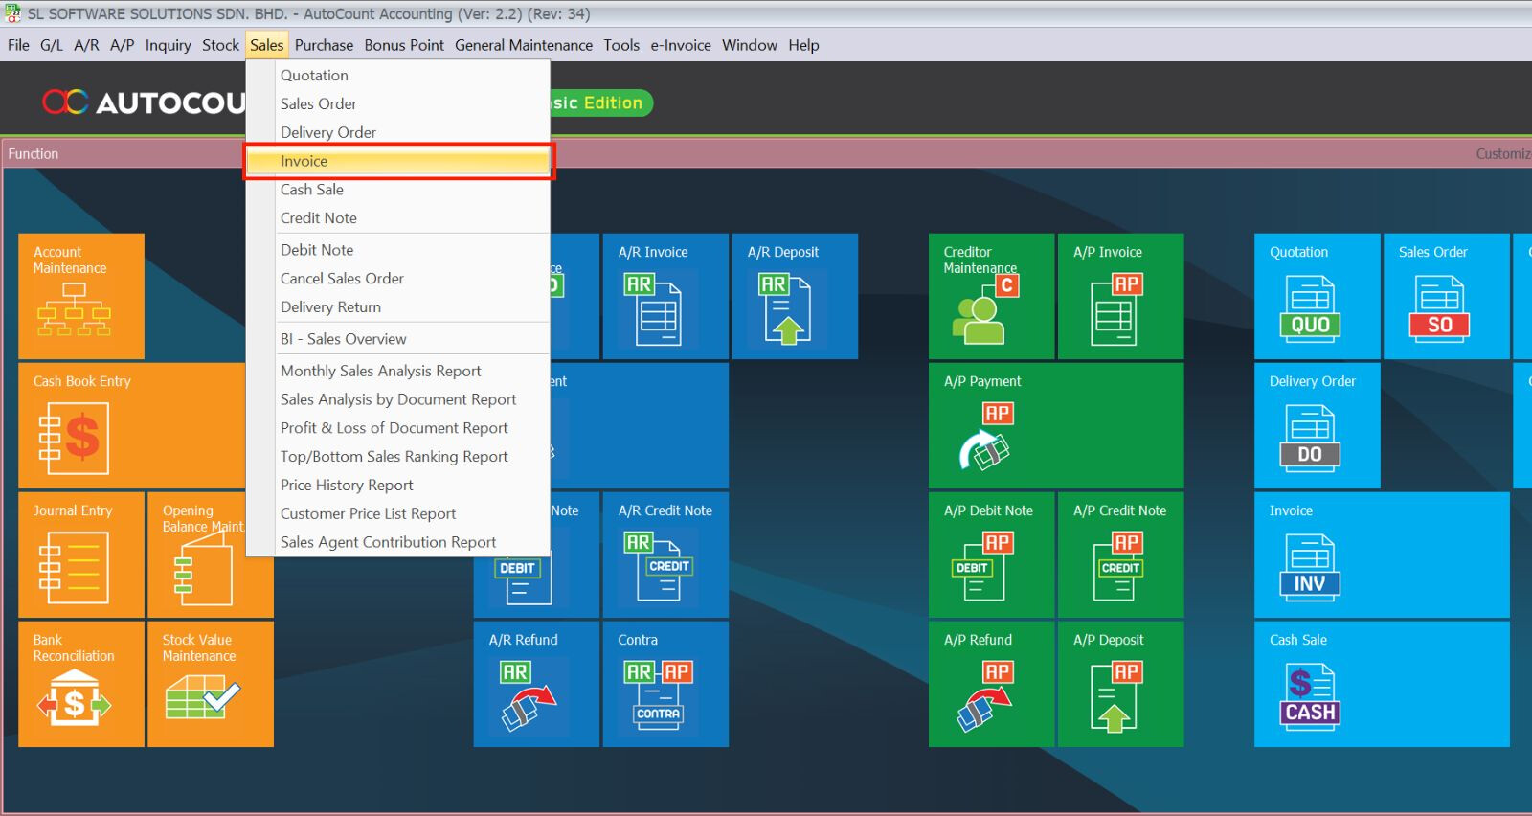The width and height of the screenshot is (1532, 816).
Task: Open the Cash Sale tile icon
Action: [x=1310, y=697]
